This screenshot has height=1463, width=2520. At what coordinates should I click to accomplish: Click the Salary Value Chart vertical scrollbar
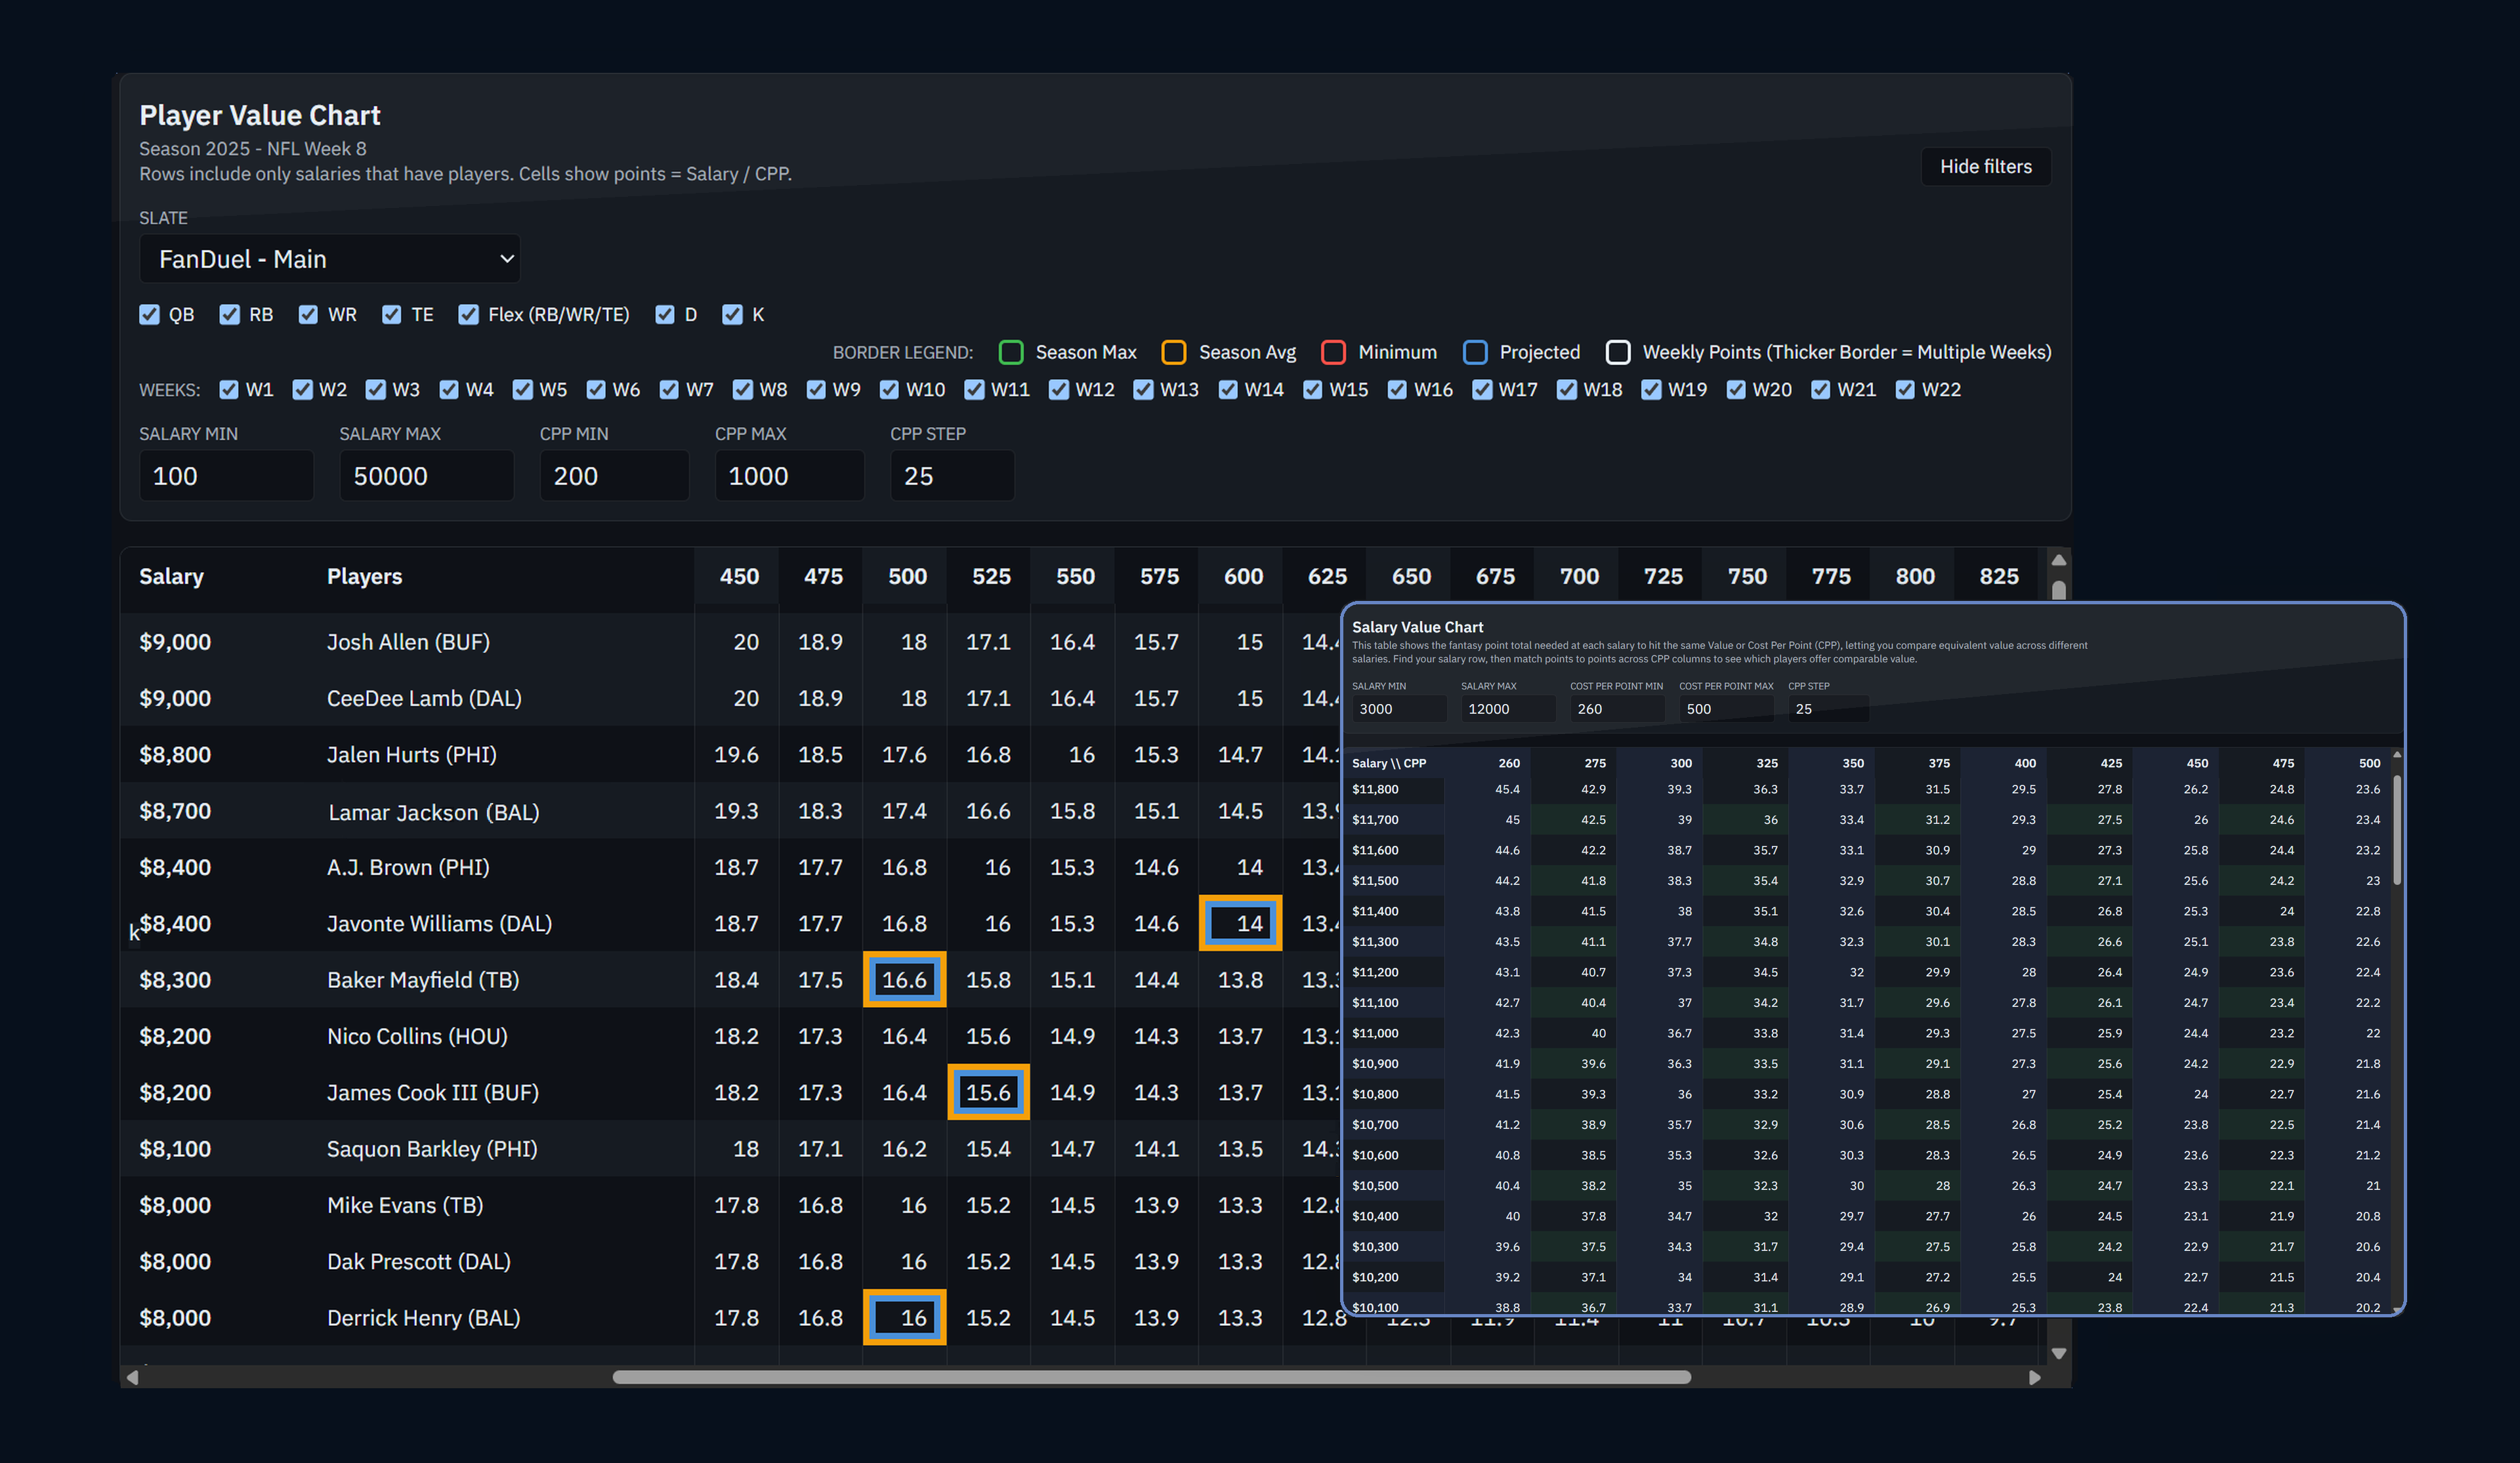click(x=2396, y=830)
